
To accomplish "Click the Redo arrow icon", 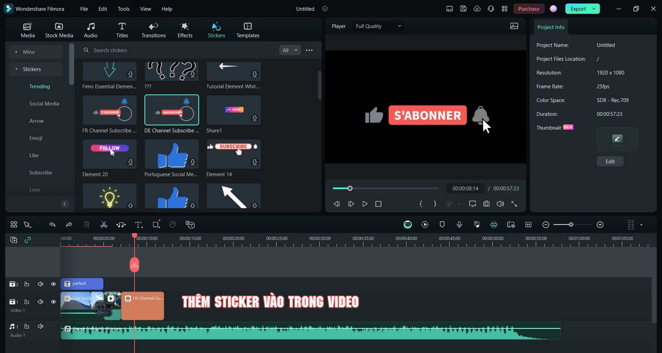I will click(x=69, y=225).
